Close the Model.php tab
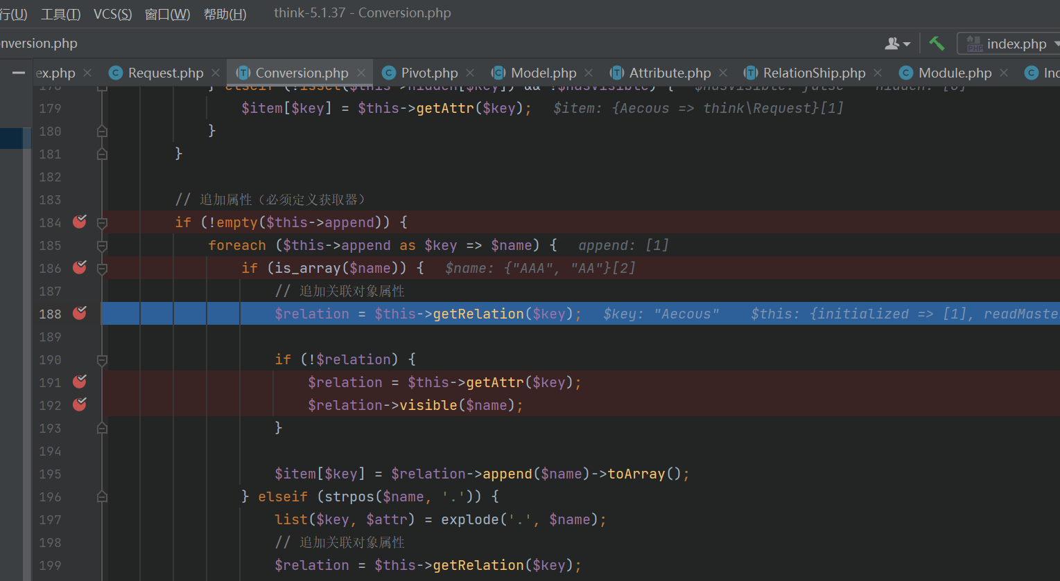Screen dimensions: 1060x581 click(x=589, y=73)
